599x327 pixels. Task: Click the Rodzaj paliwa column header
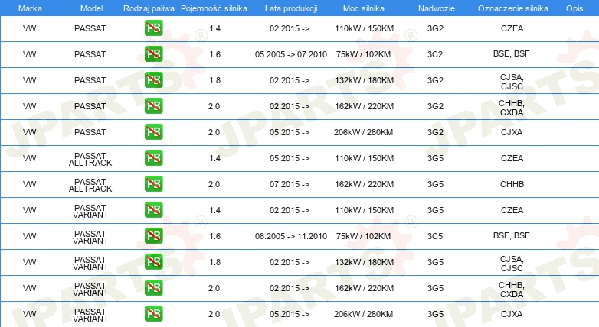click(149, 8)
